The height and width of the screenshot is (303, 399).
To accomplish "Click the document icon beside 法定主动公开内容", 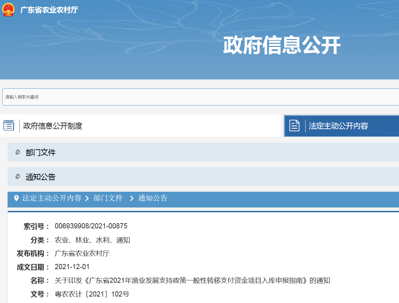I will tap(294, 126).
